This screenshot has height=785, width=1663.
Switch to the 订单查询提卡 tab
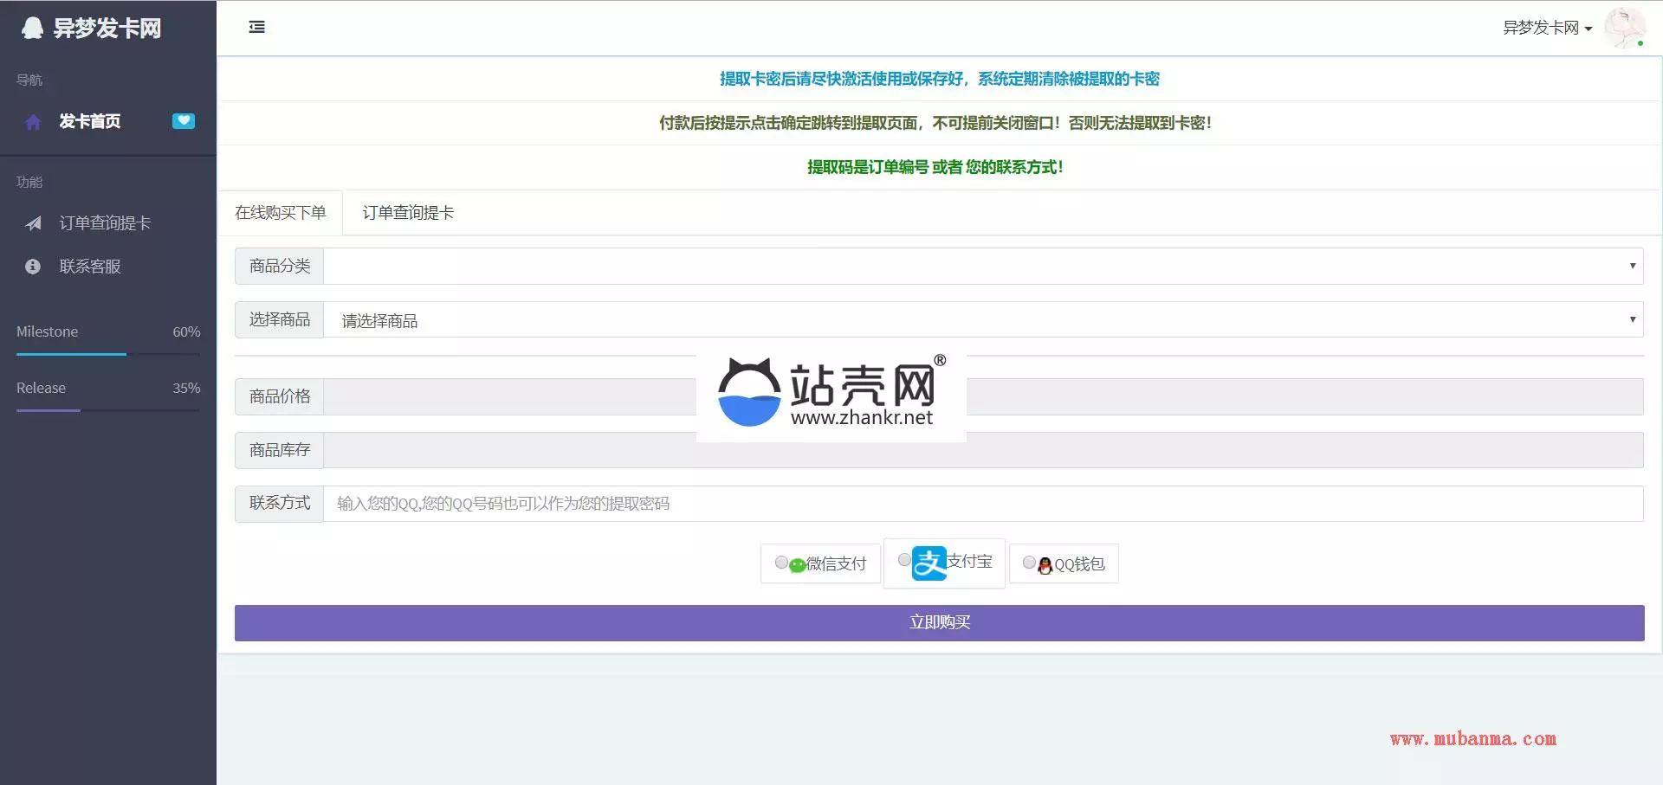coord(408,213)
